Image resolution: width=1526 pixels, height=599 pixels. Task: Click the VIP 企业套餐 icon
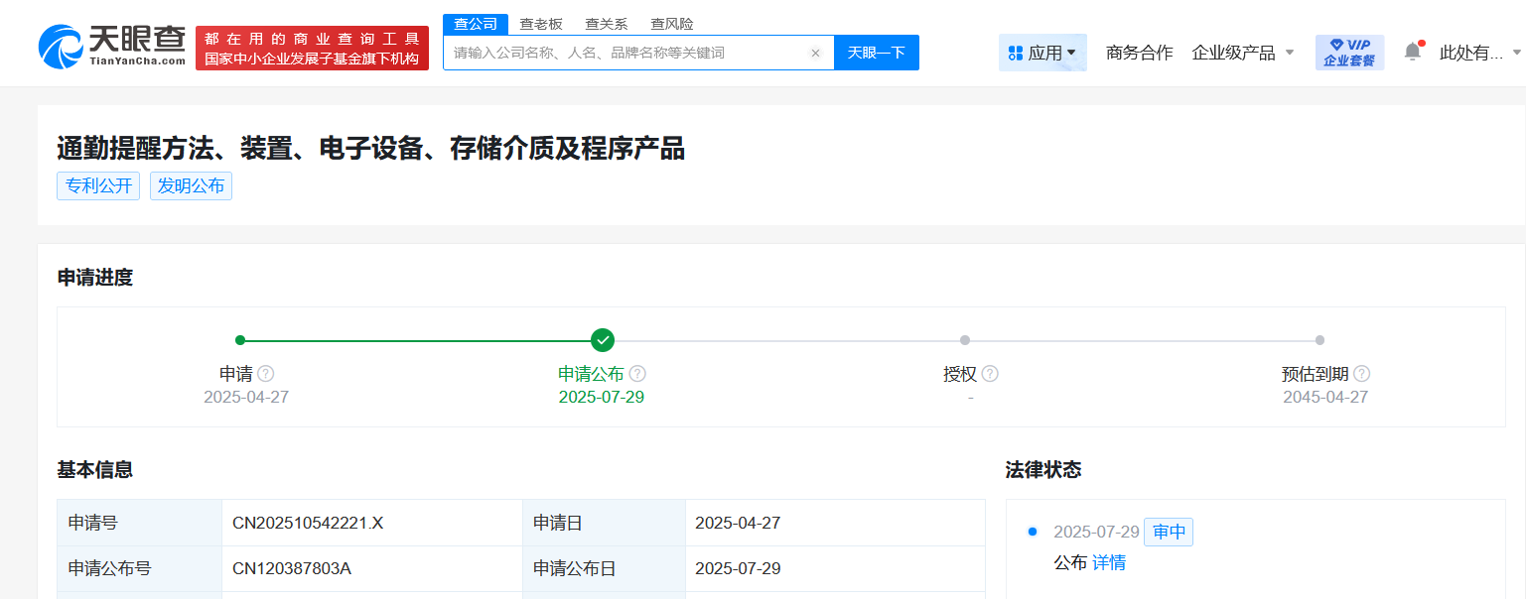coord(1348,51)
